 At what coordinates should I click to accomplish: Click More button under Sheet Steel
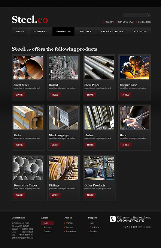[19, 95]
